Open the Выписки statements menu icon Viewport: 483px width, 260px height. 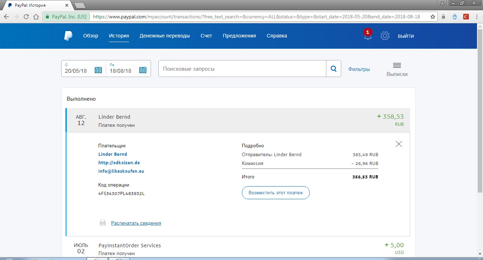(x=397, y=66)
